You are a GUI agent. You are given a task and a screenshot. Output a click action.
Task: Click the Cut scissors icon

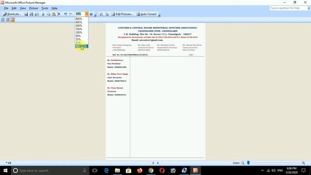click(43, 14)
